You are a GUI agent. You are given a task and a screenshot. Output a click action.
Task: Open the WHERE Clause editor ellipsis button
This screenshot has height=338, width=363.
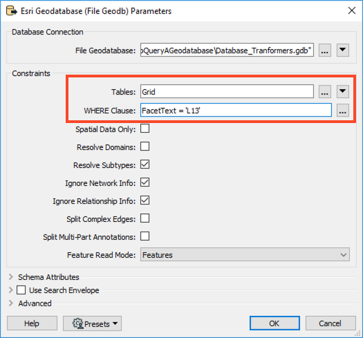(343, 110)
